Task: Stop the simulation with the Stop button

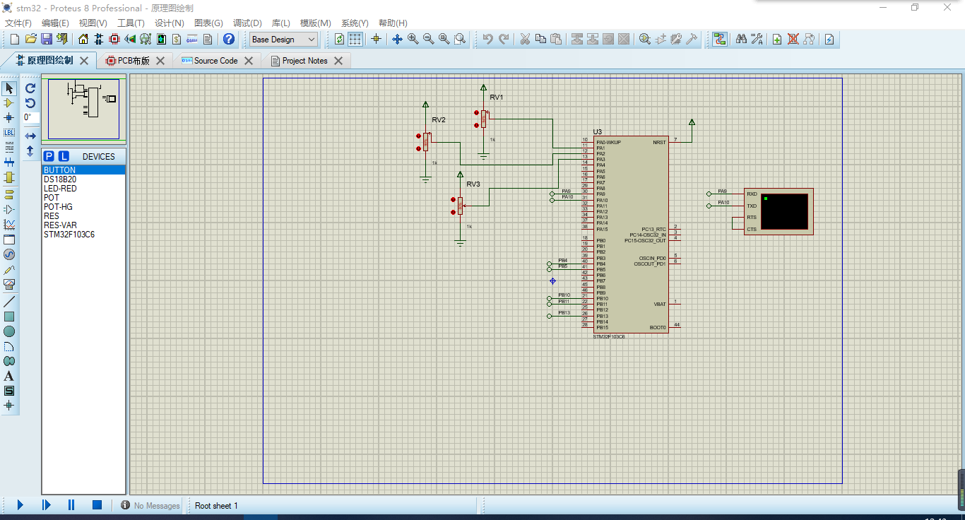Action: tap(97, 505)
